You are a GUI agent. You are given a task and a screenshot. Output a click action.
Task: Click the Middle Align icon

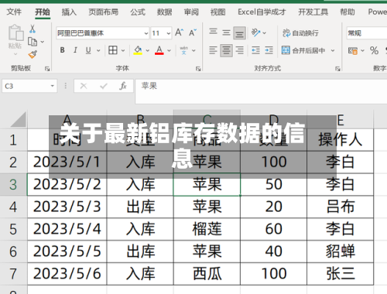pos(226,32)
